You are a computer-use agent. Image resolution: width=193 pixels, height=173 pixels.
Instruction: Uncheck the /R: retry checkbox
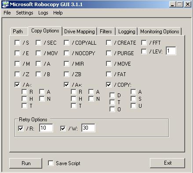pyautogui.click(x=21, y=129)
